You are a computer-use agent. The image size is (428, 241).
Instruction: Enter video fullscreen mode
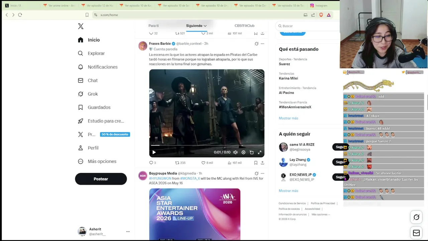(259, 152)
